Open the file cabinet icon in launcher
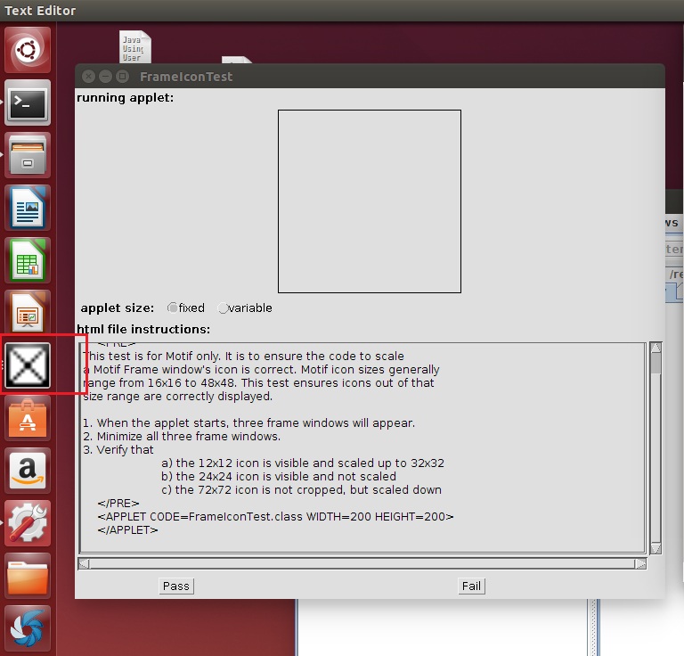 pyautogui.click(x=28, y=155)
